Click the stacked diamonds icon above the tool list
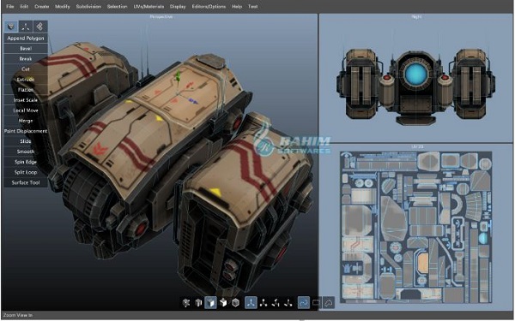The width and height of the screenshot is (515, 321). pos(39,27)
